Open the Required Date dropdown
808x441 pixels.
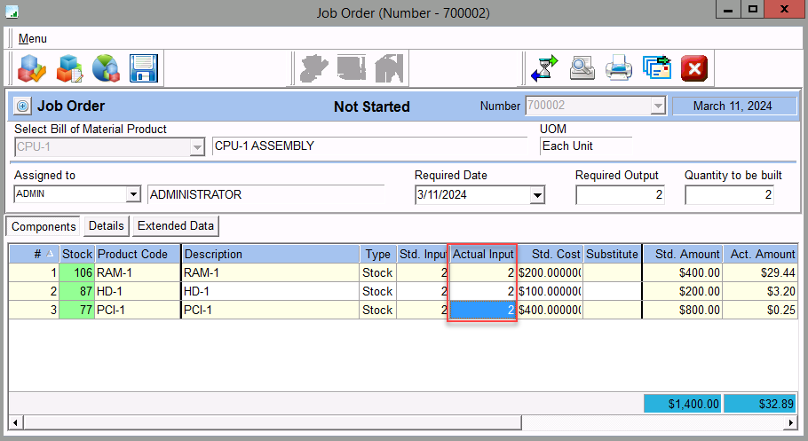537,195
